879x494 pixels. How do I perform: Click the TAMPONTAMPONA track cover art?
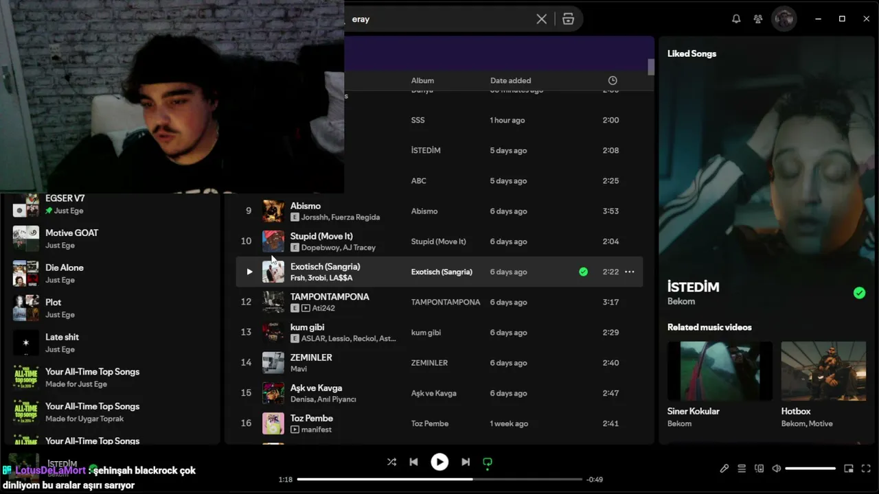(x=273, y=302)
